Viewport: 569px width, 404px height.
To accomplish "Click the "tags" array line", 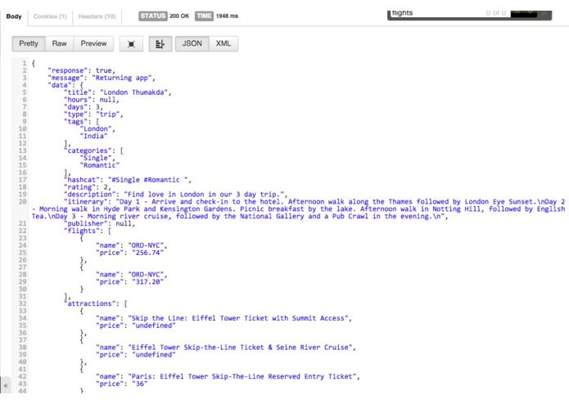I will [81, 121].
